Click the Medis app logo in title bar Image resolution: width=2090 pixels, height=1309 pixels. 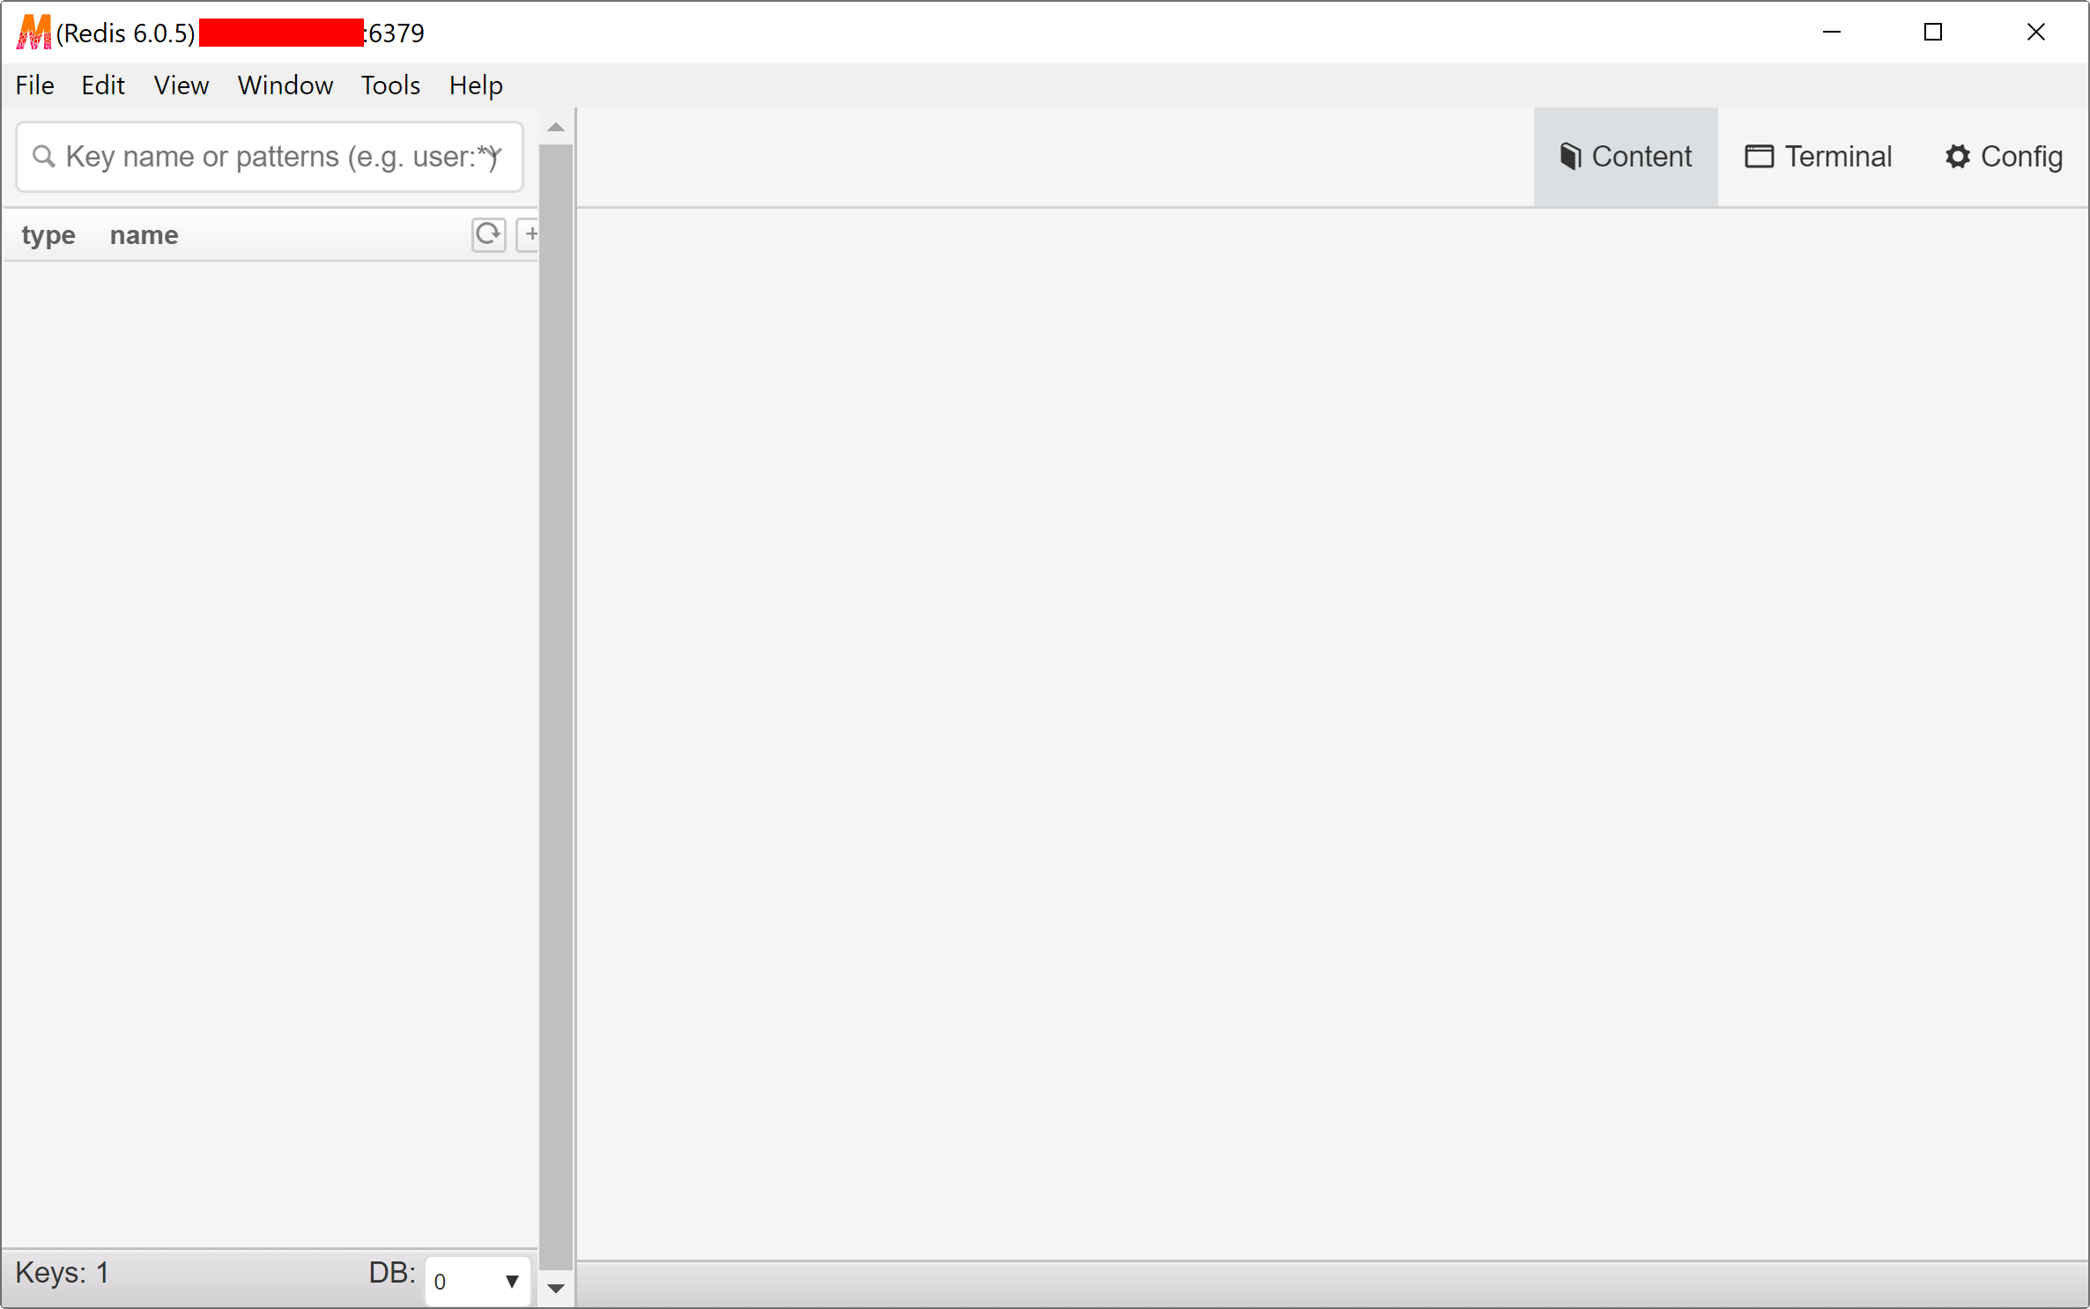(34, 33)
